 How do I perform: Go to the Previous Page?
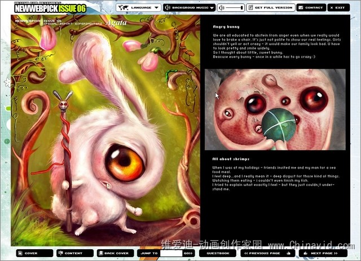click(267, 253)
